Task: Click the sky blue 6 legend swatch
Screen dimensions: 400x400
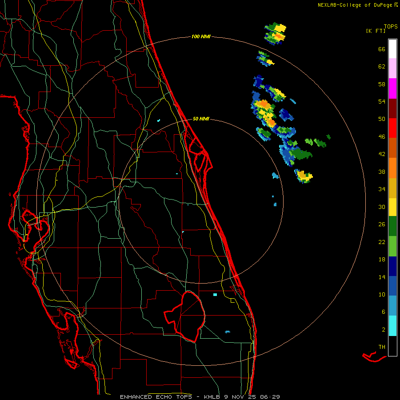Action: point(392,306)
